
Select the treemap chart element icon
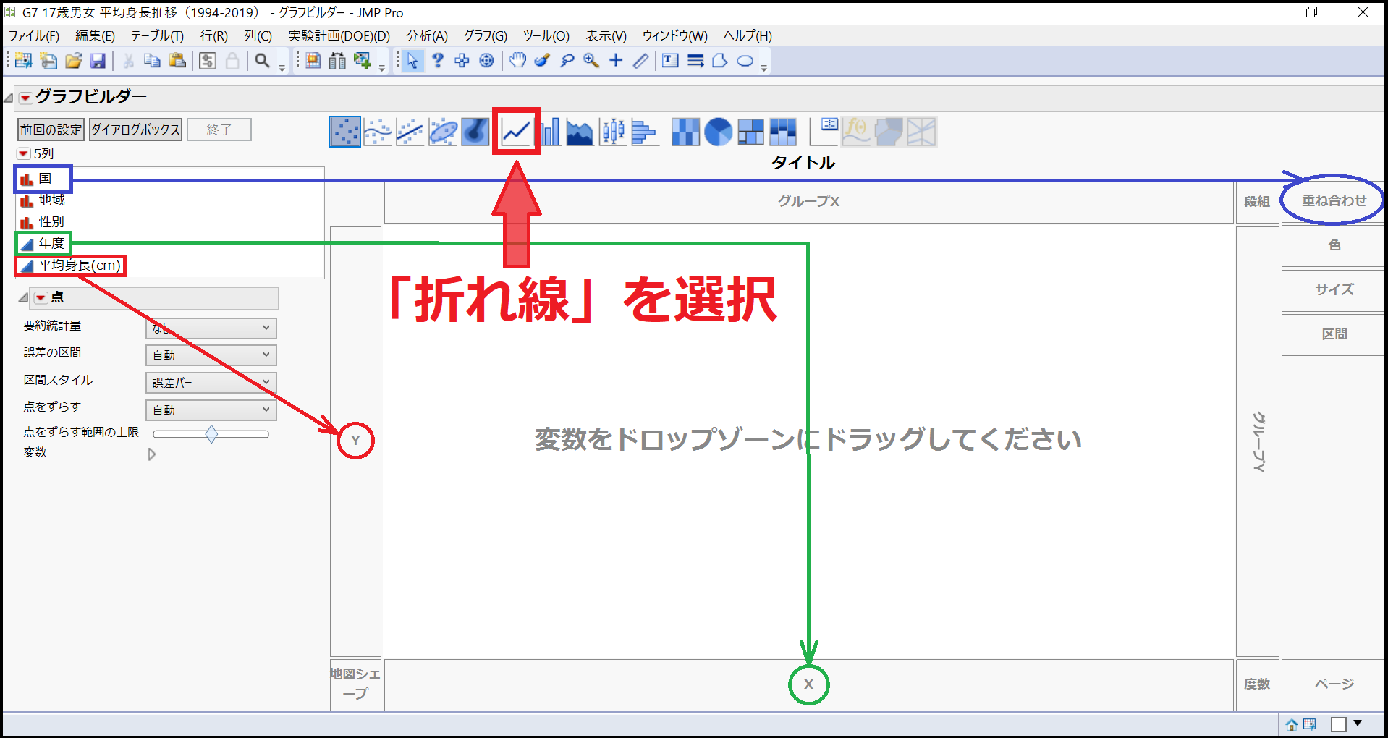(750, 131)
